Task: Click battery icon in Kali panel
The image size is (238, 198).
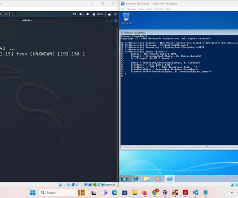Action: click(94, 14)
